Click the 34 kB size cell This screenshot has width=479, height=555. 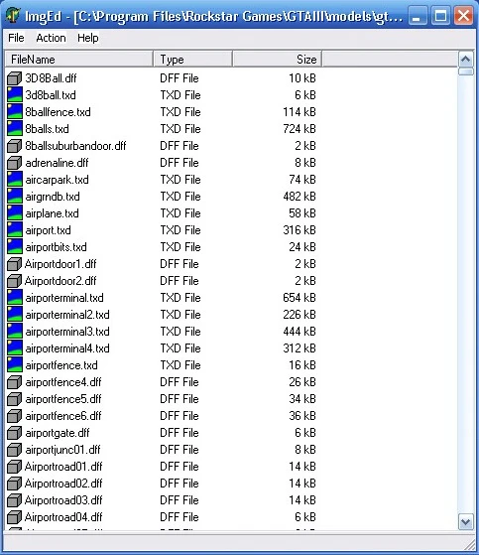tap(302, 399)
